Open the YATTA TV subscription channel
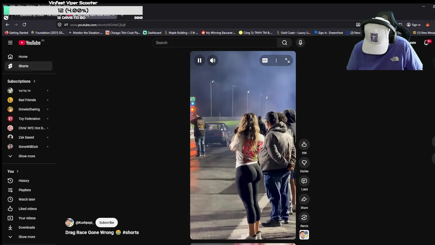The height and width of the screenshot is (245, 435). pos(29,91)
